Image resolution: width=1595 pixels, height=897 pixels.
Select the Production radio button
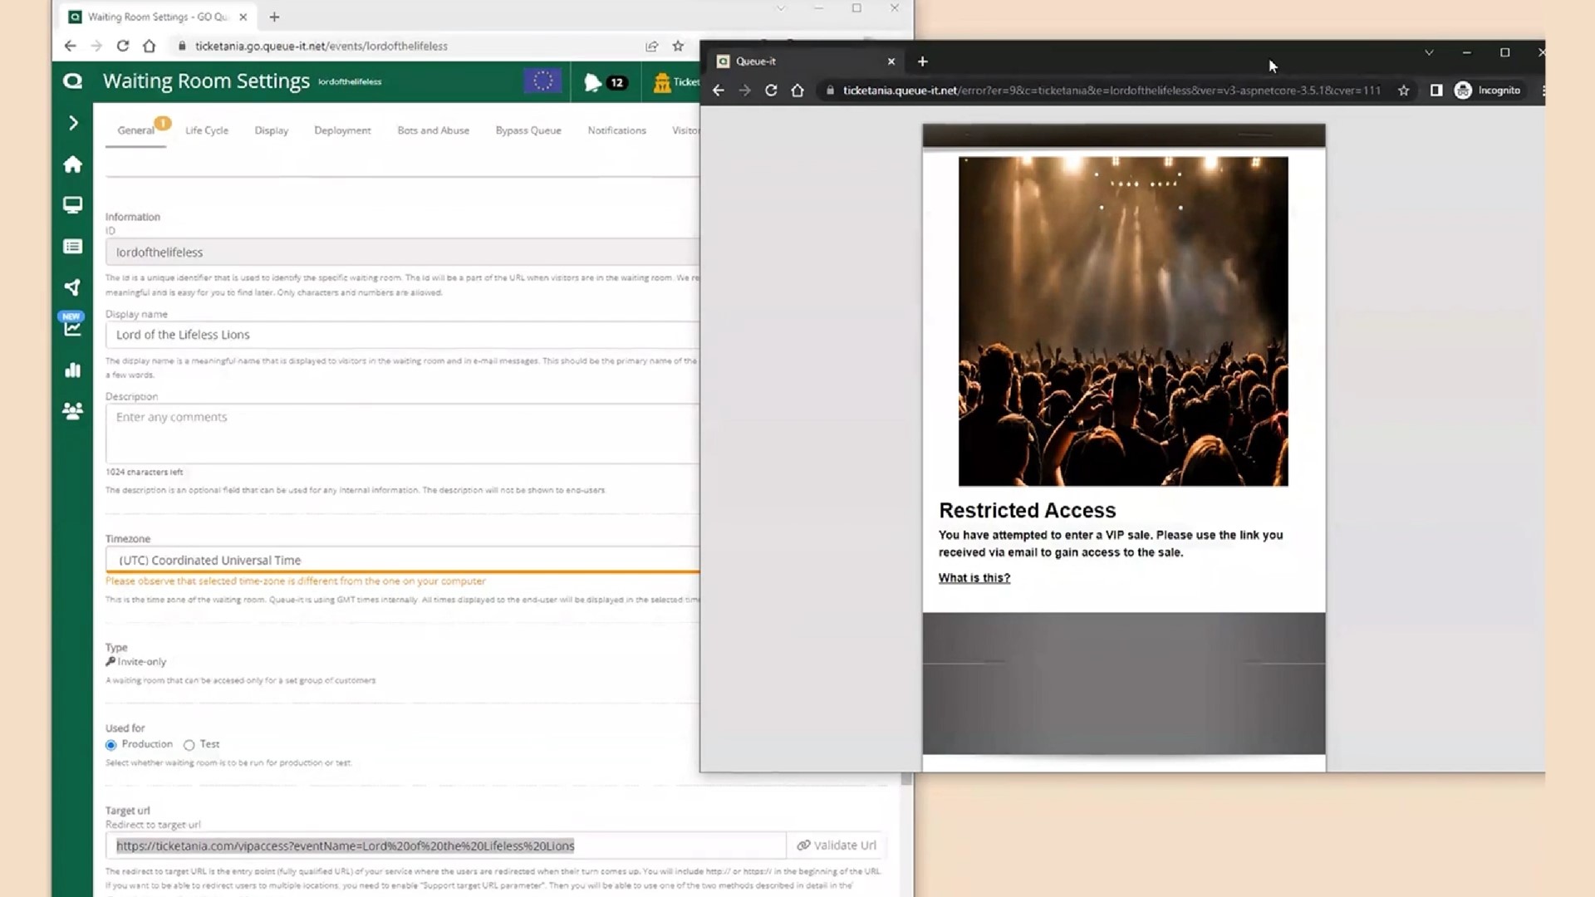click(110, 745)
